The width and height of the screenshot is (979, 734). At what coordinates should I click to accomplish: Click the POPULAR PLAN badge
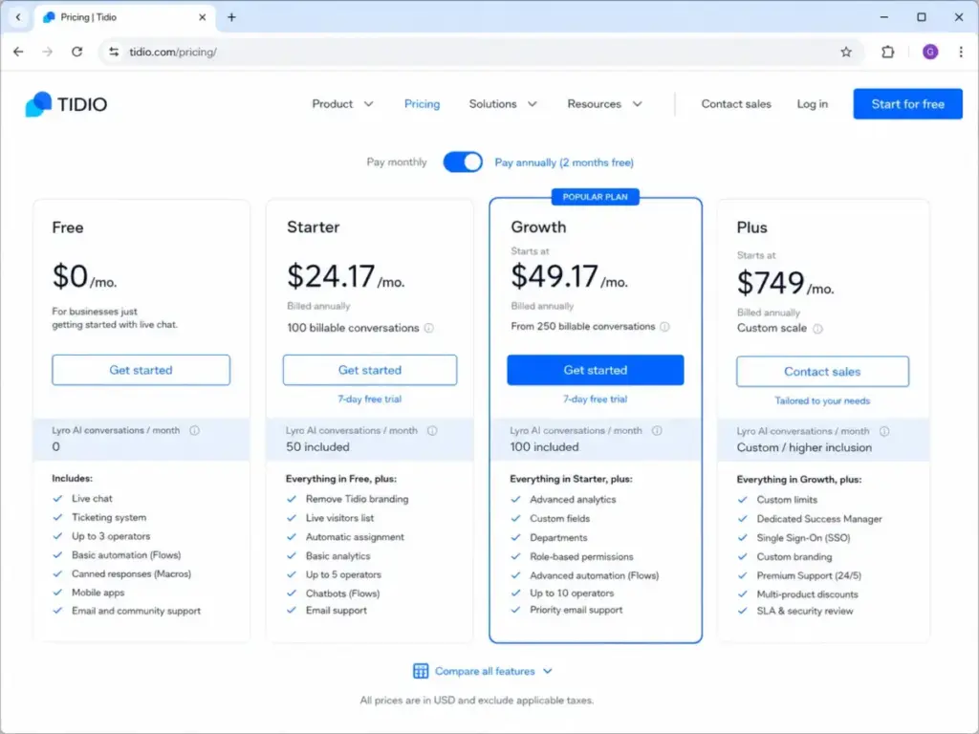(x=595, y=197)
